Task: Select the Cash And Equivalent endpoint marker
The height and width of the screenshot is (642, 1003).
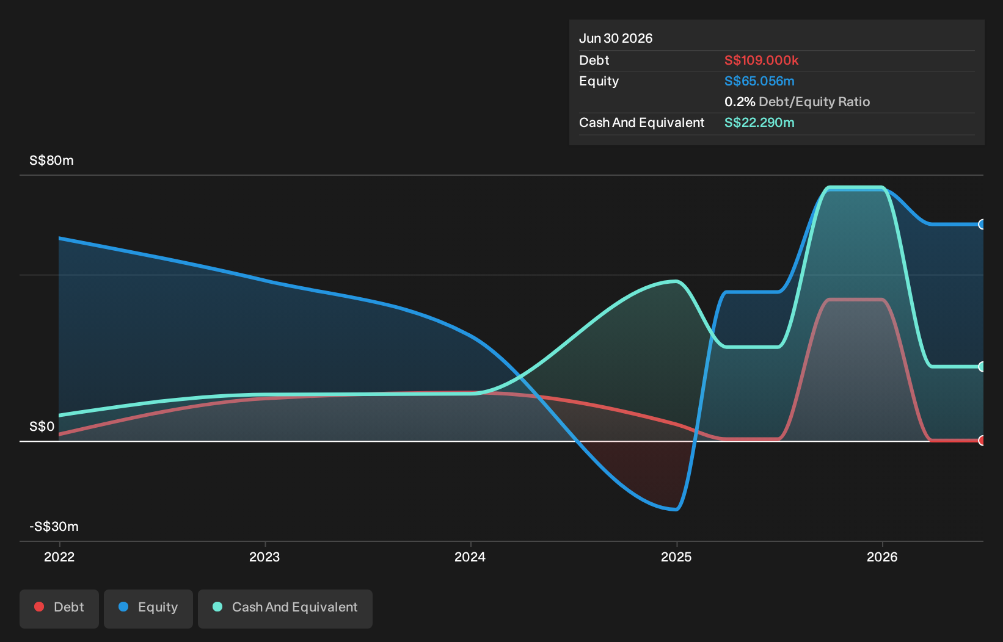Action: 982,367
